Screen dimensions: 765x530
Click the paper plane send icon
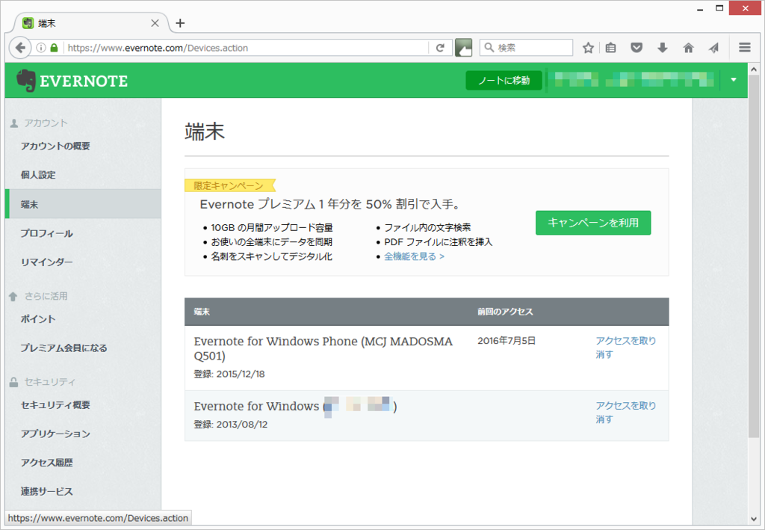click(713, 48)
